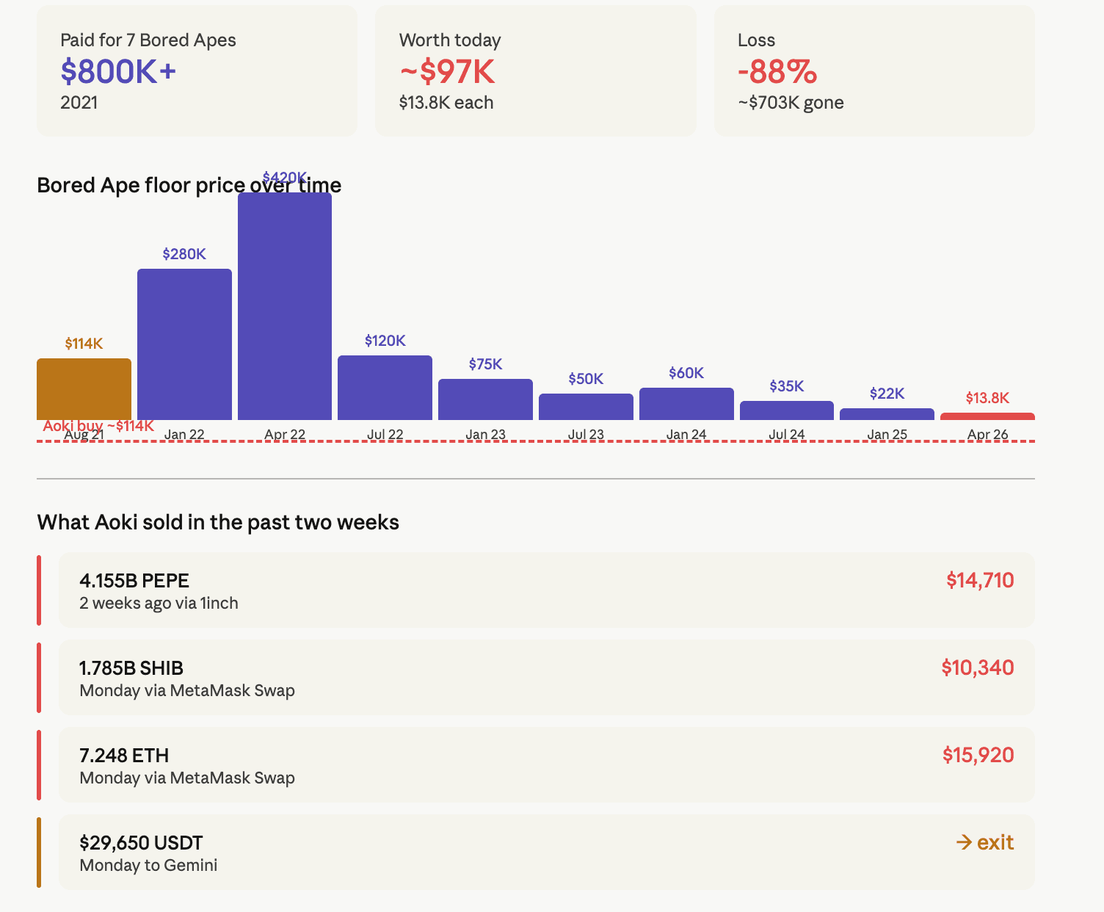Click the Jan 22 bar showing $280K

pyautogui.click(x=184, y=344)
